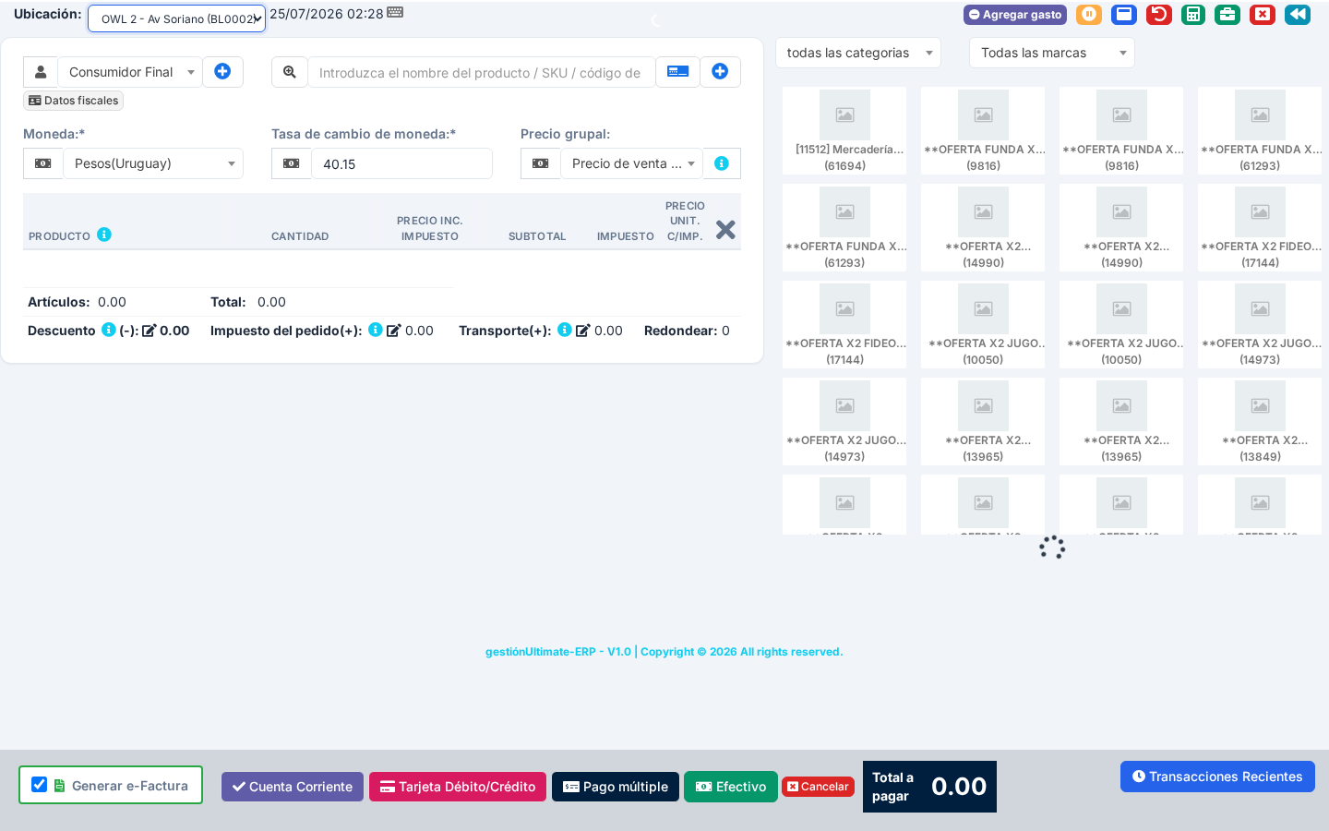Image resolution: width=1329 pixels, height=831 pixels.
Task: Click the blue fullscreen window icon
Action: [x=1124, y=15]
